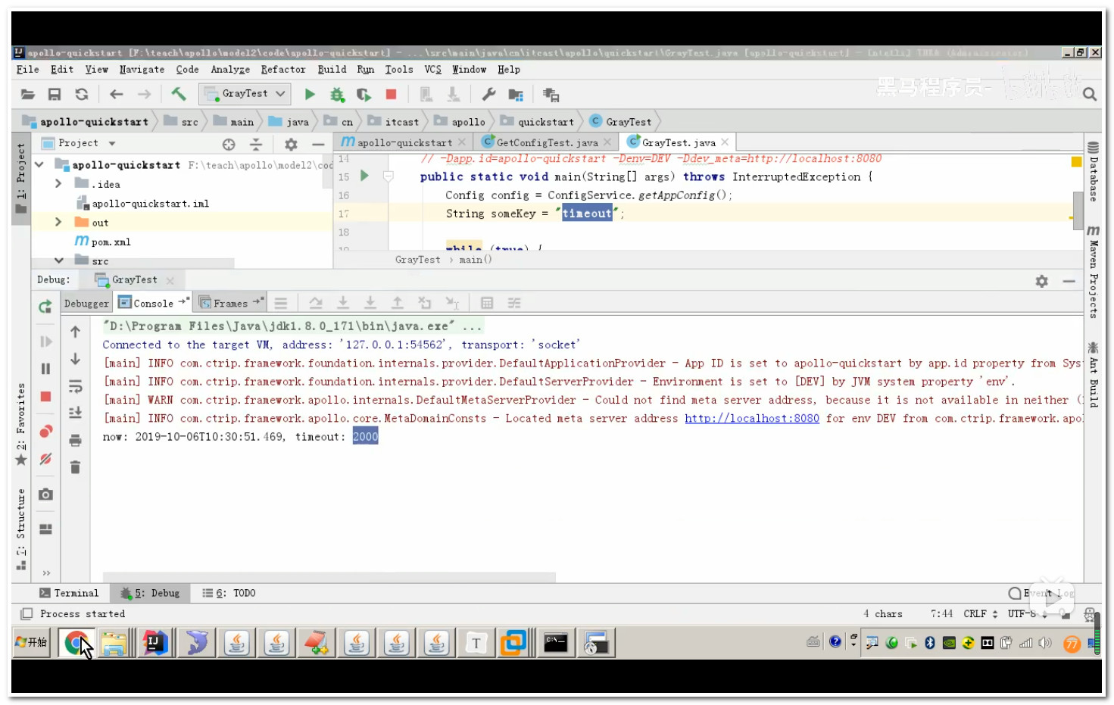Open the Terminal tool window
Image resolution: width=1114 pixels, height=705 pixels.
[69, 594]
